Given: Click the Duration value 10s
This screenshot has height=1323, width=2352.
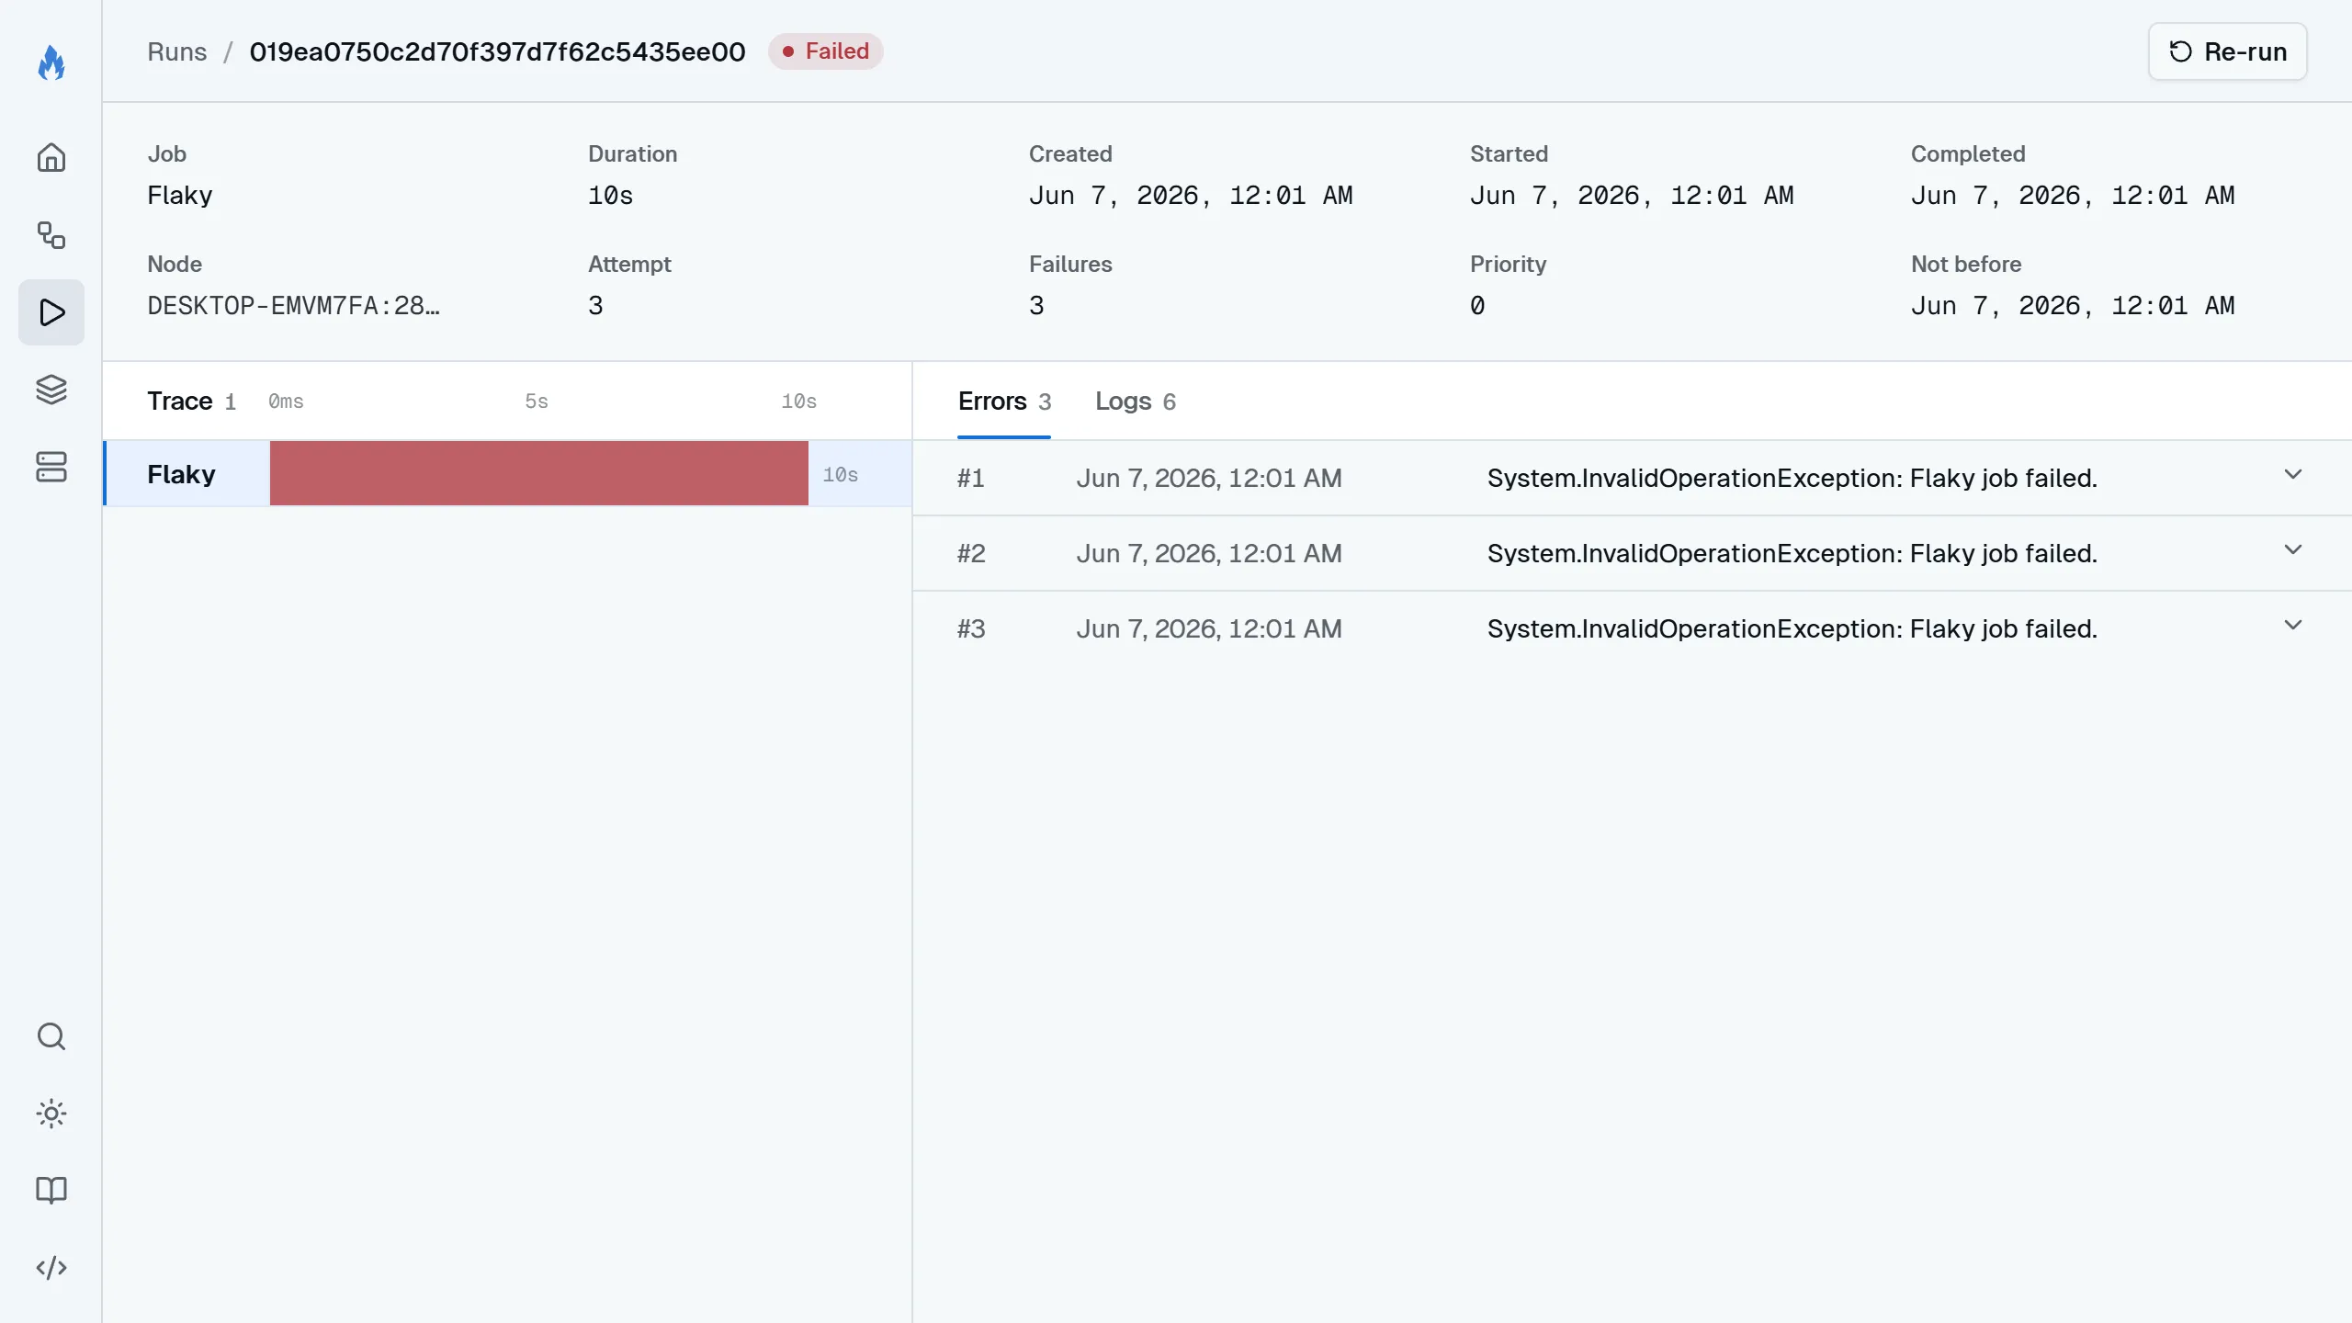Looking at the screenshot, I should click(x=611, y=196).
